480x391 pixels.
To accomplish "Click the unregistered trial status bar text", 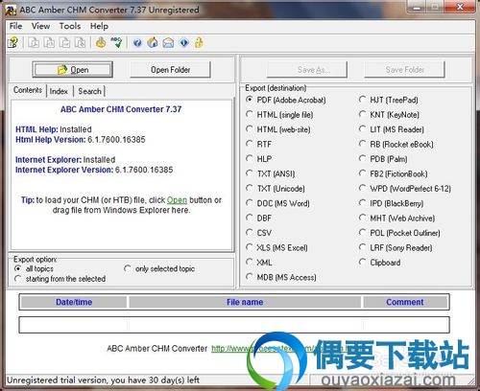I will (103, 380).
